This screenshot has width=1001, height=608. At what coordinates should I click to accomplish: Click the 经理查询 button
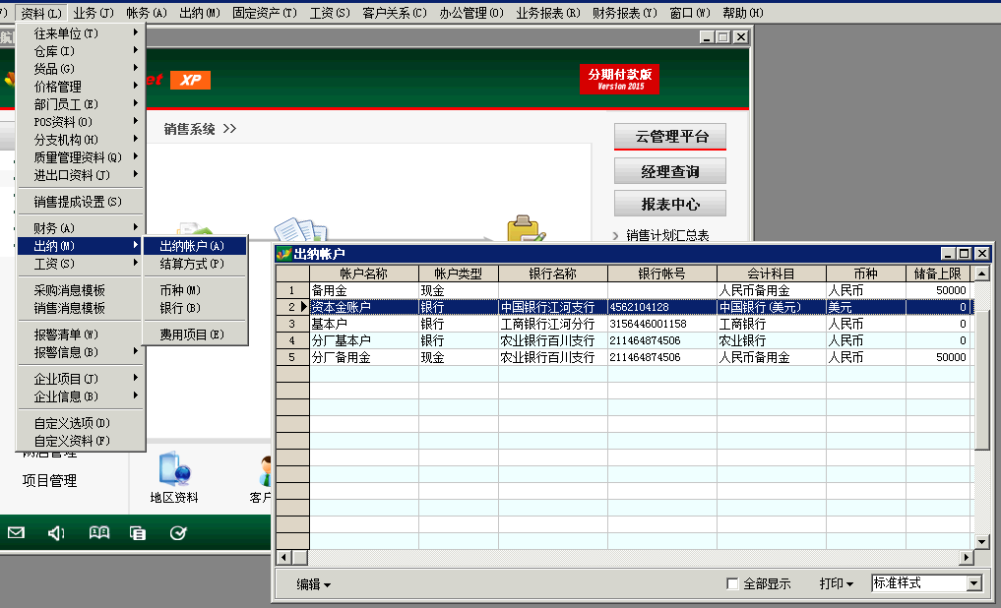point(670,171)
